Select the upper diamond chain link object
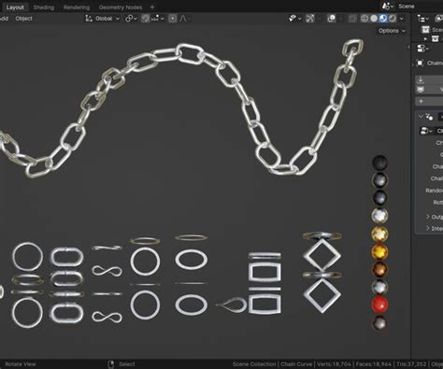The image size is (443, 369). pos(322,256)
